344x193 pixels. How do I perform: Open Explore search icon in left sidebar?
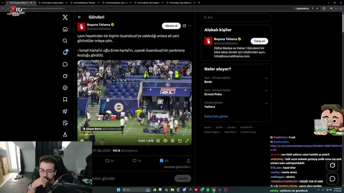pos(65,41)
